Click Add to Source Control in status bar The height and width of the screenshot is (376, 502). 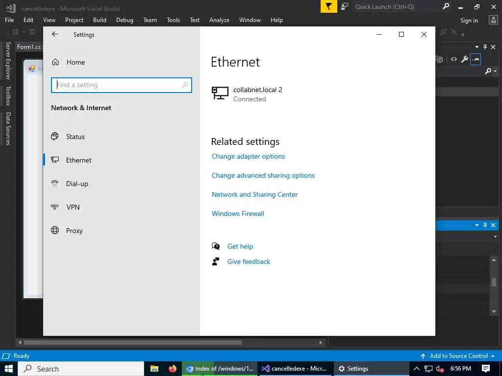pos(458,356)
